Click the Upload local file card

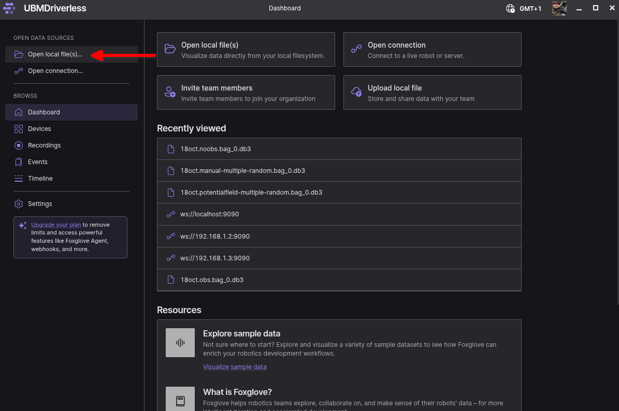pos(432,93)
